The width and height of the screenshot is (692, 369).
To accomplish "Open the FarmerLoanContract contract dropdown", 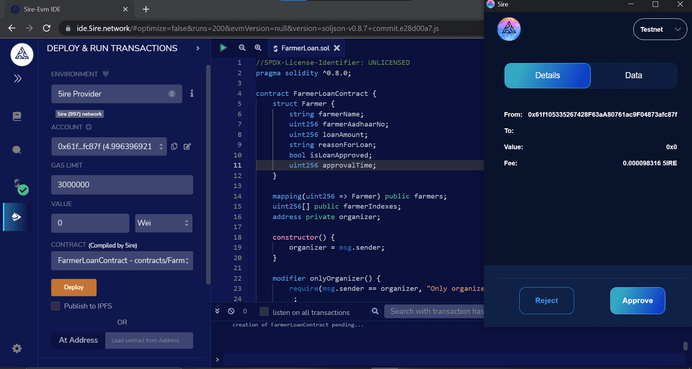I will 122,260.
